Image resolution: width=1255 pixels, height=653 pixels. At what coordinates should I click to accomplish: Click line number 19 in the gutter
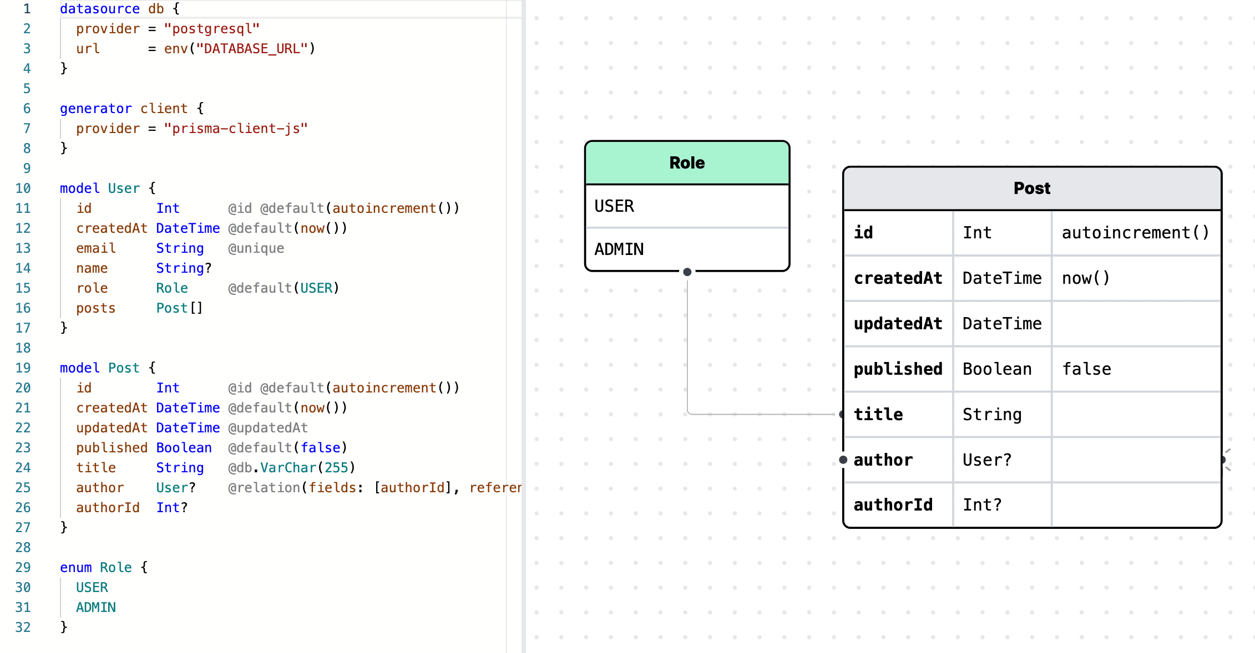coord(23,368)
